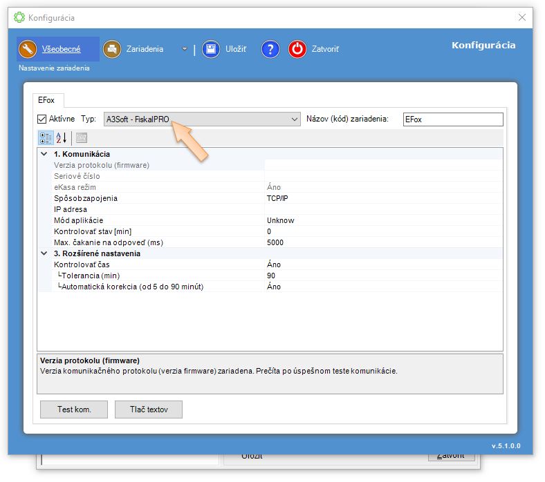Viewport: 545px width, 482px height.
Task: Open the Všeobecné menu item
Action: (x=62, y=49)
